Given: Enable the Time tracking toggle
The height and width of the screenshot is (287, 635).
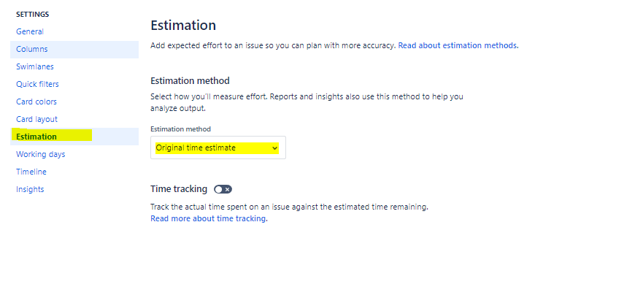Looking at the screenshot, I should coord(223,189).
